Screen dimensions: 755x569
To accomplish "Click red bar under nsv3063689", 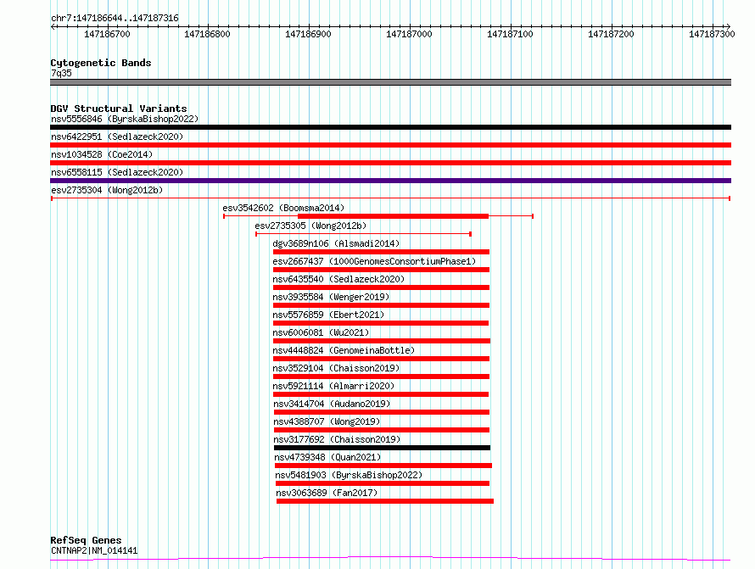I will point(385,502).
